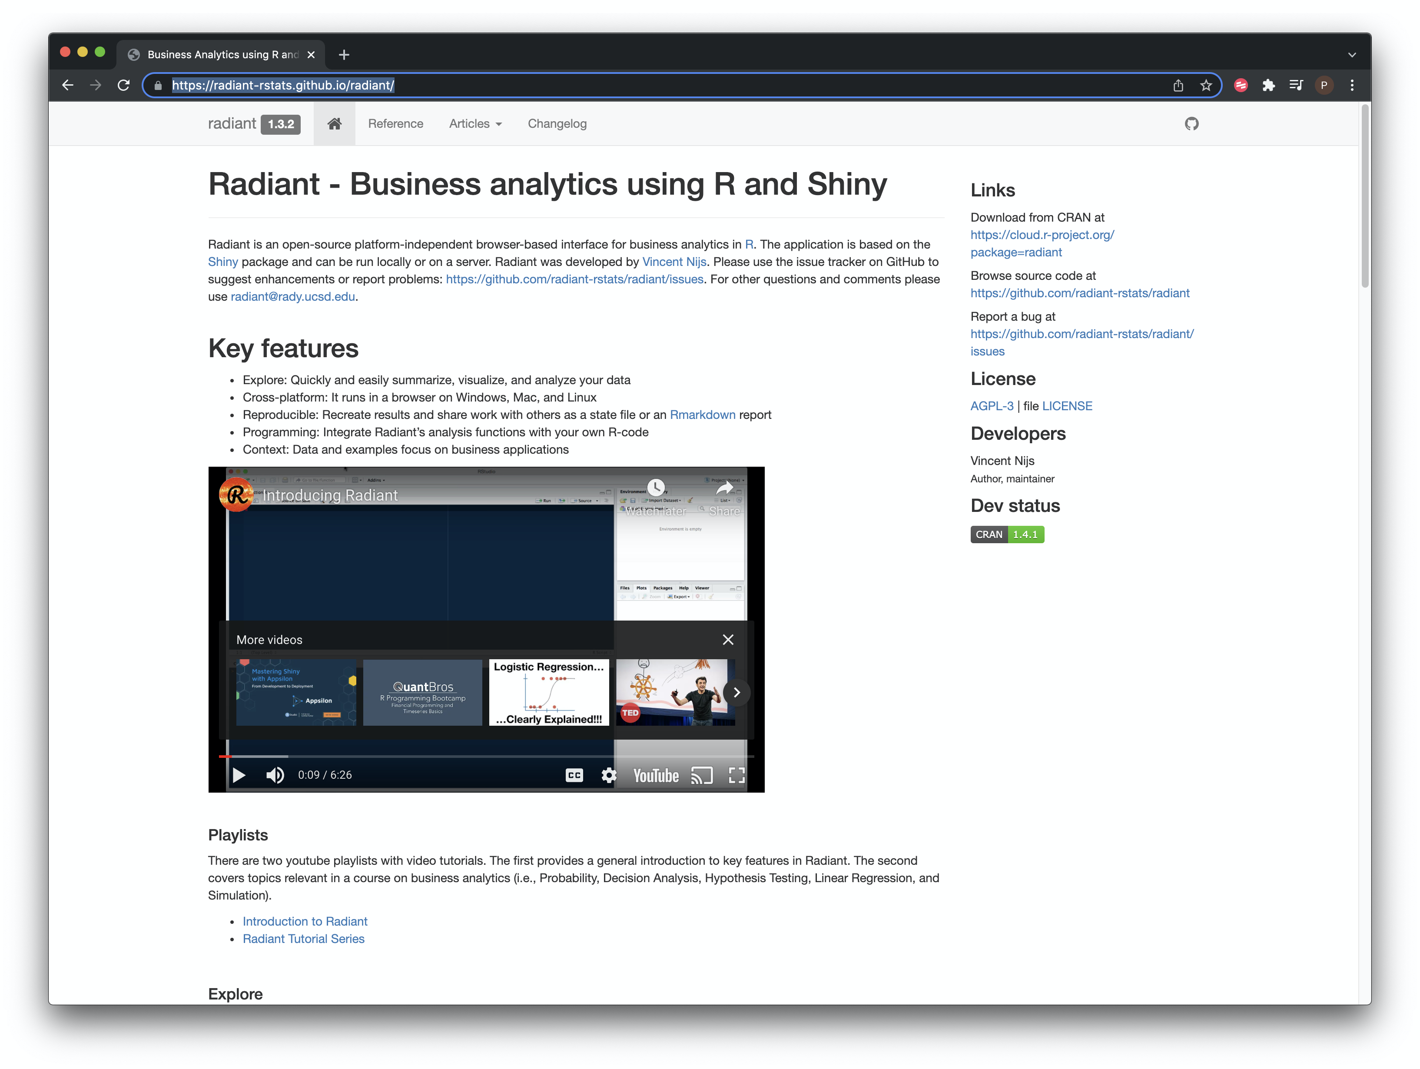Open video settings gear icon

click(608, 775)
